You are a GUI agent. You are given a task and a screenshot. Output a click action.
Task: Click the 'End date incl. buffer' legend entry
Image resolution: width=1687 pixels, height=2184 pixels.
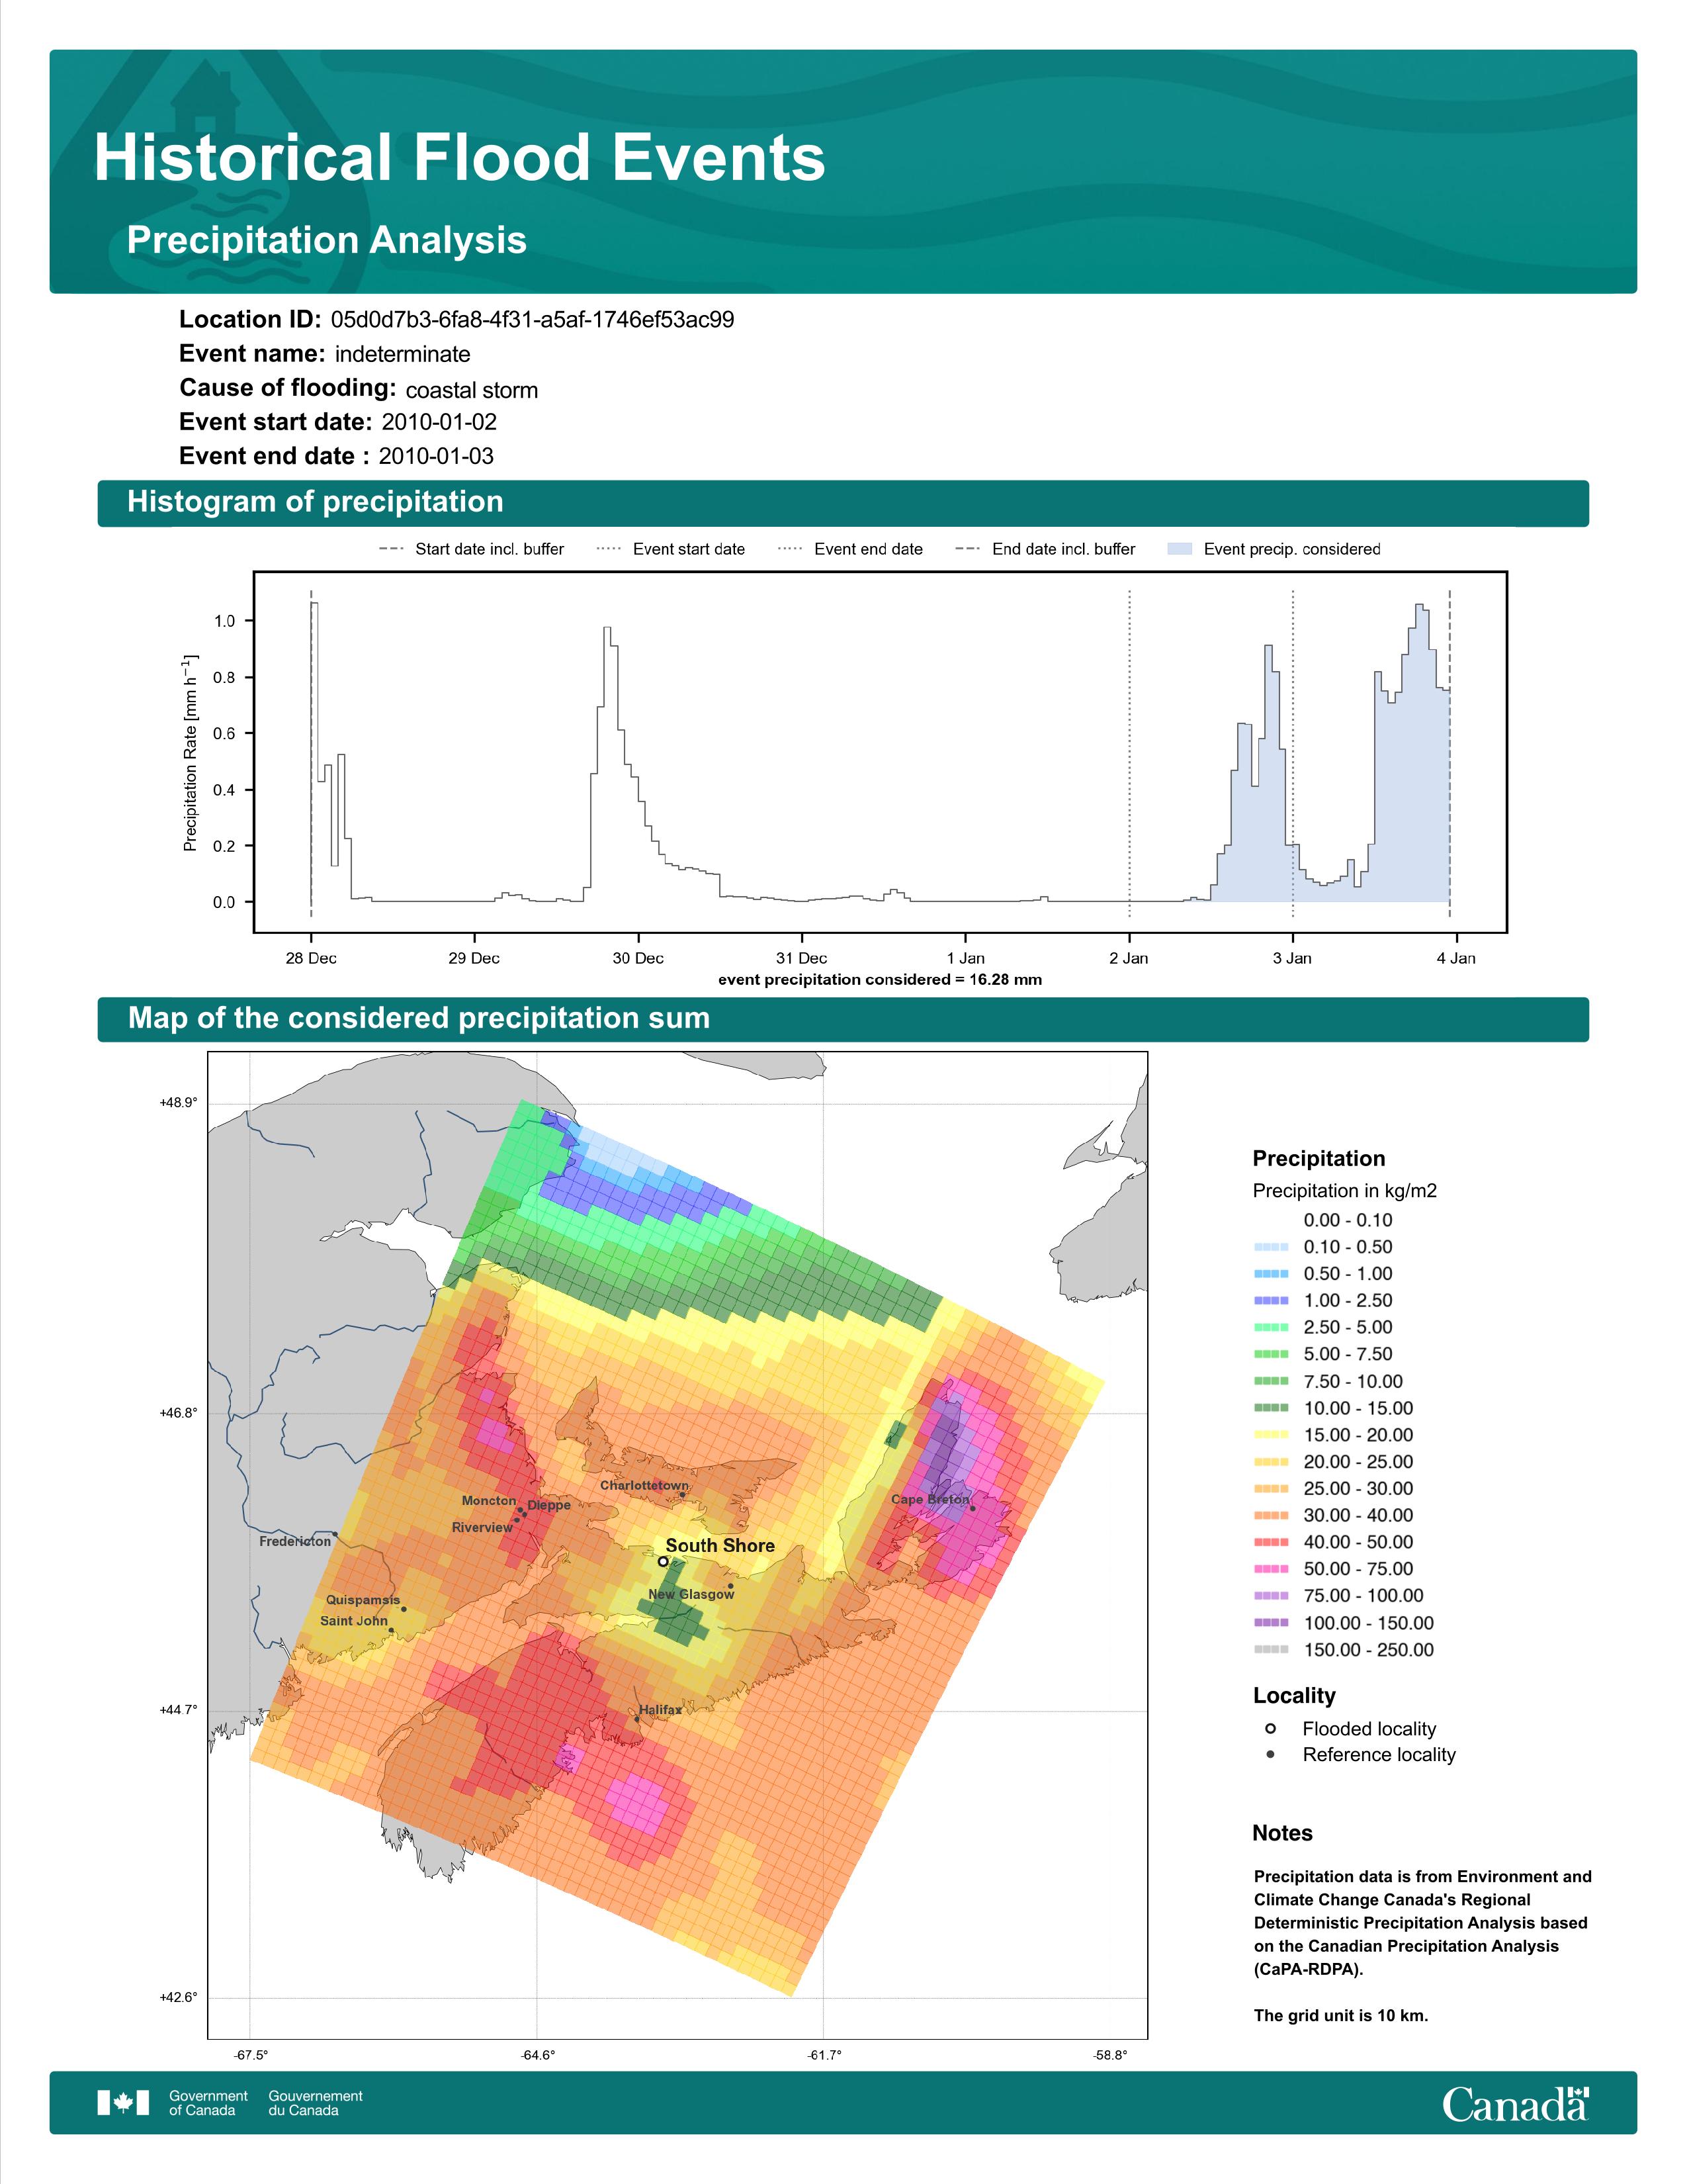1045,549
